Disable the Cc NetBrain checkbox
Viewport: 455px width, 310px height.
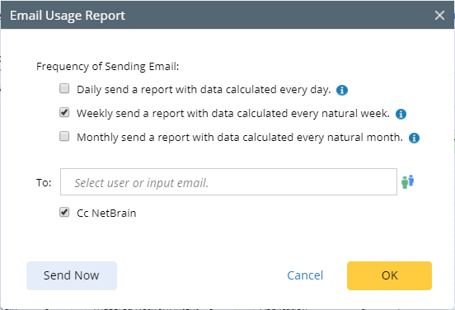coord(64,212)
